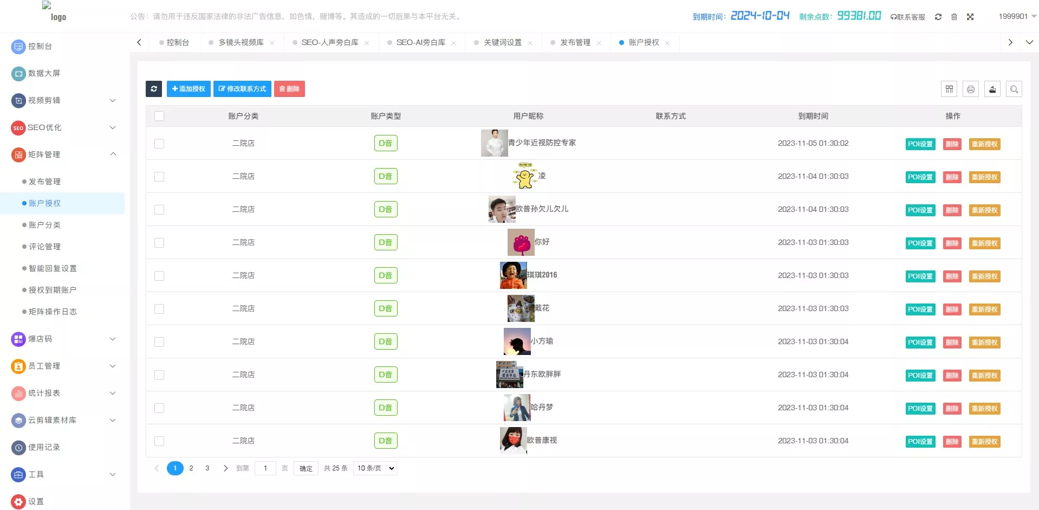
Task: Open the 10 条/页 page size dropdown
Action: point(375,468)
